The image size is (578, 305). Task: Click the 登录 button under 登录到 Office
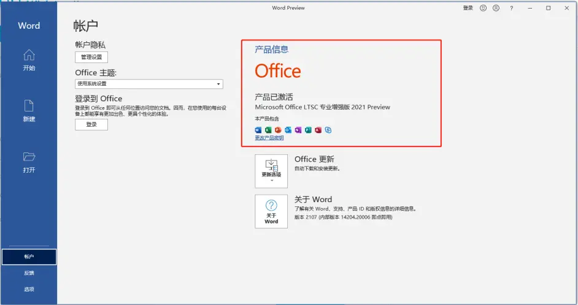[x=91, y=124]
